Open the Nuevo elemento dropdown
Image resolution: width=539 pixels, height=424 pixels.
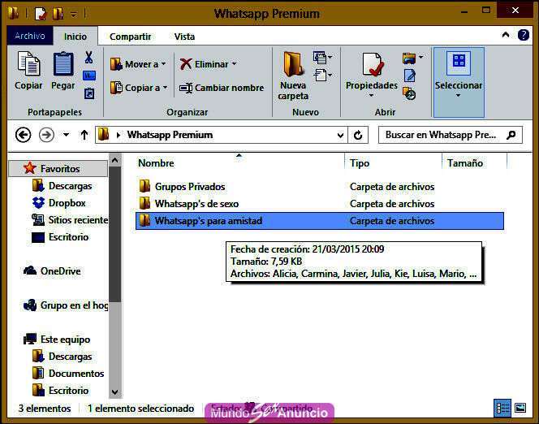click(323, 57)
